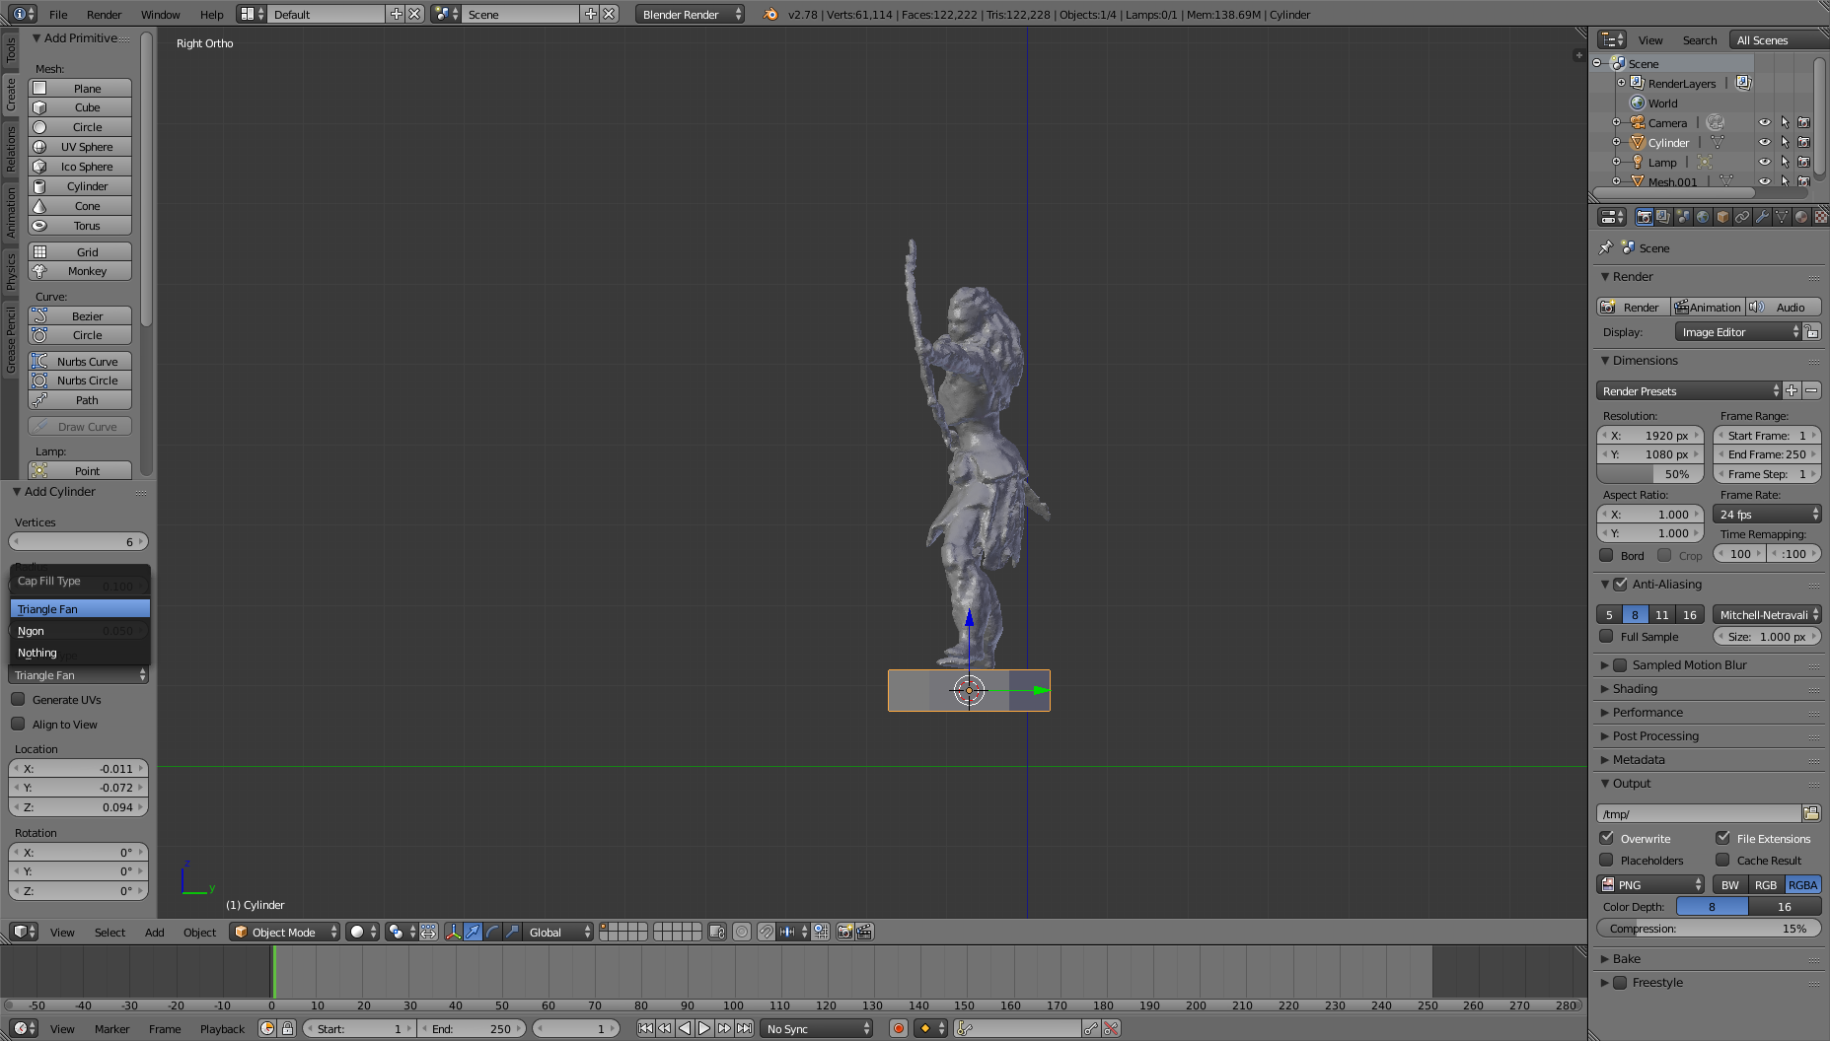Choose Nothing cap fill type
The image size is (1830, 1041).
80,653
